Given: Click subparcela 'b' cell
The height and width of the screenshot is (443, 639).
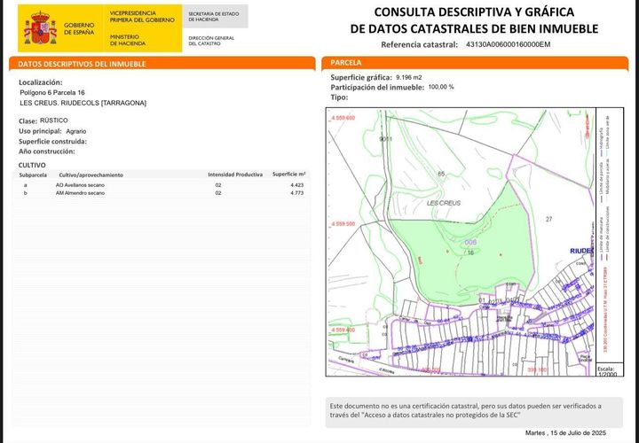Looking at the screenshot, I should [x=25, y=193].
